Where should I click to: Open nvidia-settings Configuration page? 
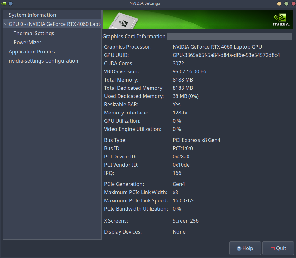point(44,61)
